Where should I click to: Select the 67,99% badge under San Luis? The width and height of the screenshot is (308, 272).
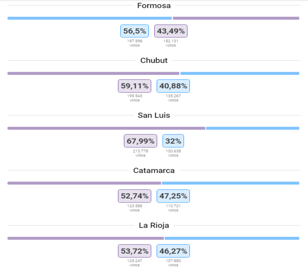[x=140, y=141]
